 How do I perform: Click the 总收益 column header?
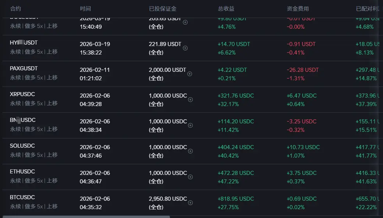226,8
